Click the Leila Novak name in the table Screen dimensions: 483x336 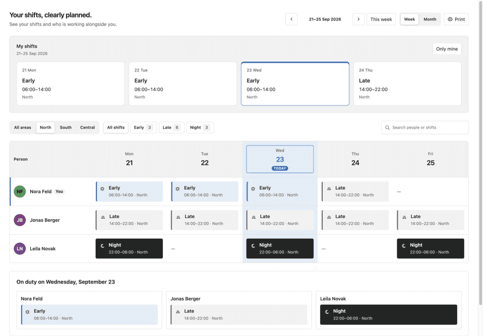(x=43, y=248)
